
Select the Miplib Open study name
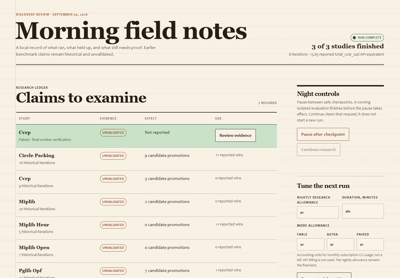click(x=34, y=247)
